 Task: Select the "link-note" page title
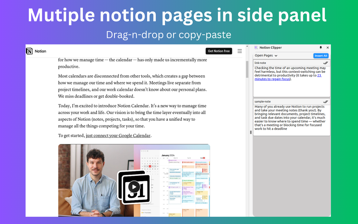[x=260, y=63]
